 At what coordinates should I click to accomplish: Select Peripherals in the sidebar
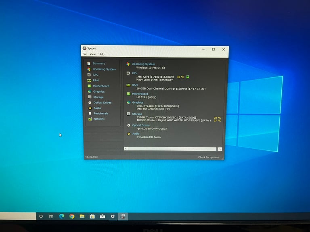tap(101, 114)
